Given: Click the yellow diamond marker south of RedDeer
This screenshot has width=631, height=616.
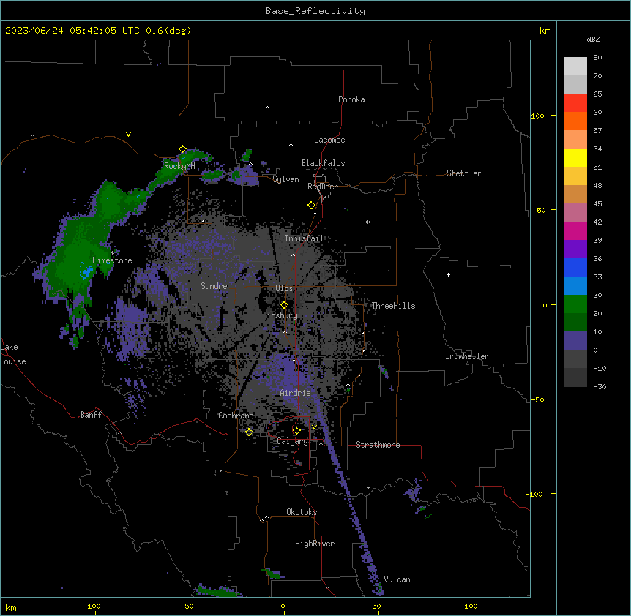Looking at the screenshot, I should [x=312, y=206].
